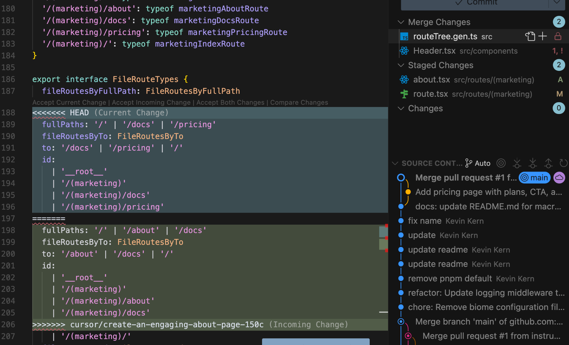The height and width of the screenshot is (345, 569).
Task: Click the '1, !' conflict status on Header.tsx
Action: (558, 51)
